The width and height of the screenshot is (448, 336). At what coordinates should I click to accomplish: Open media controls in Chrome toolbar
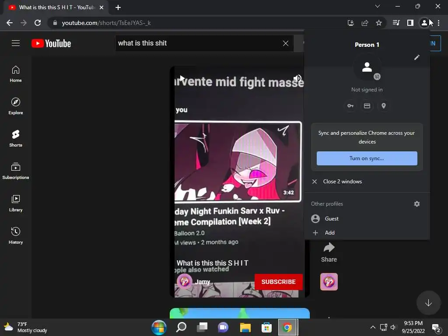click(396, 23)
